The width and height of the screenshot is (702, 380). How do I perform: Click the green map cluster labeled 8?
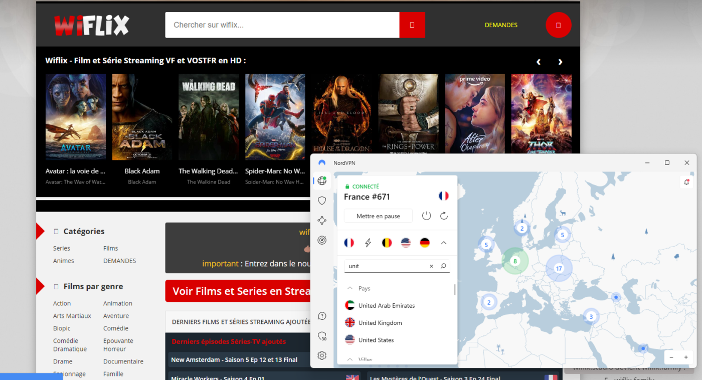pyautogui.click(x=515, y=261)
